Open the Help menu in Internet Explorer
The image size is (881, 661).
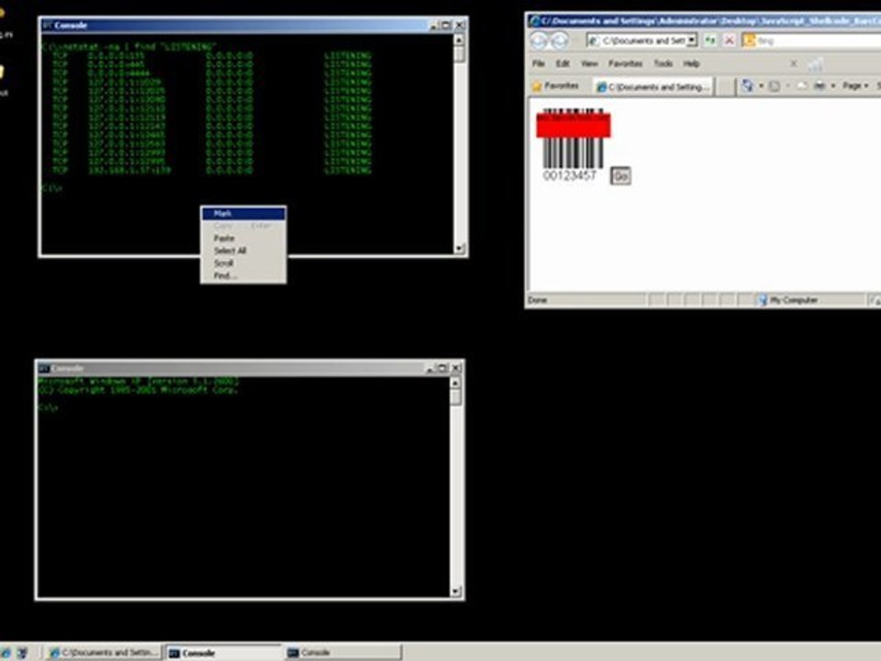(691, 63)
